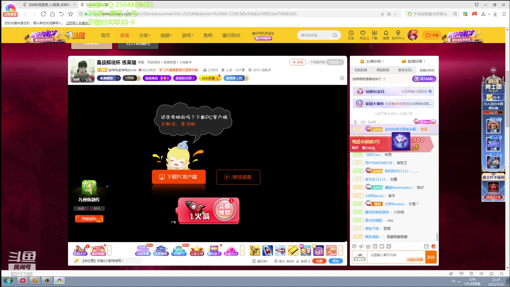Image resolution: width=510 pixels, height=287 pixels.
Task: Open the chat emoji picker
Action: (354, 246)
